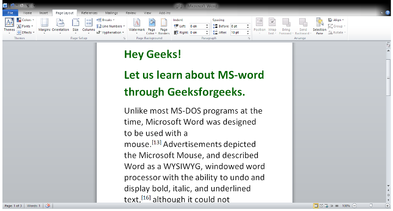Image resolution: width=393 pixels, height=211 pixels.
Task: Click the zoom out minus button
Action: (x=354, y=206)
